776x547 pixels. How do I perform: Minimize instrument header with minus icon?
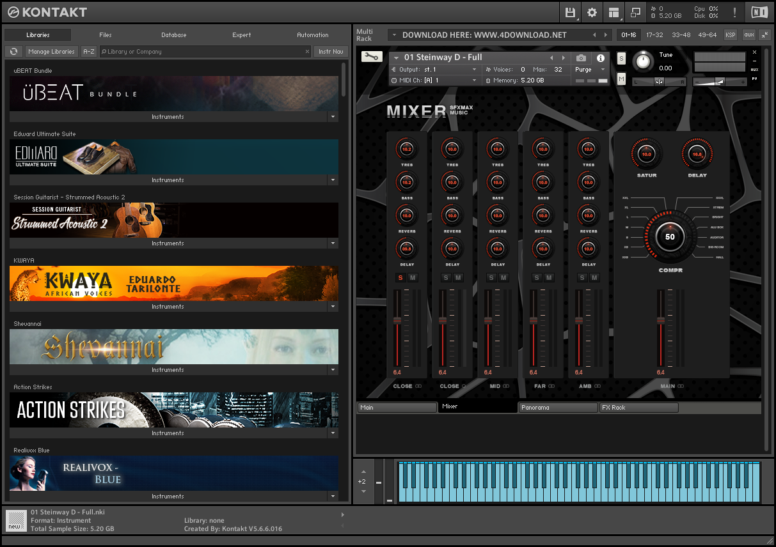[x=754, y=61]
